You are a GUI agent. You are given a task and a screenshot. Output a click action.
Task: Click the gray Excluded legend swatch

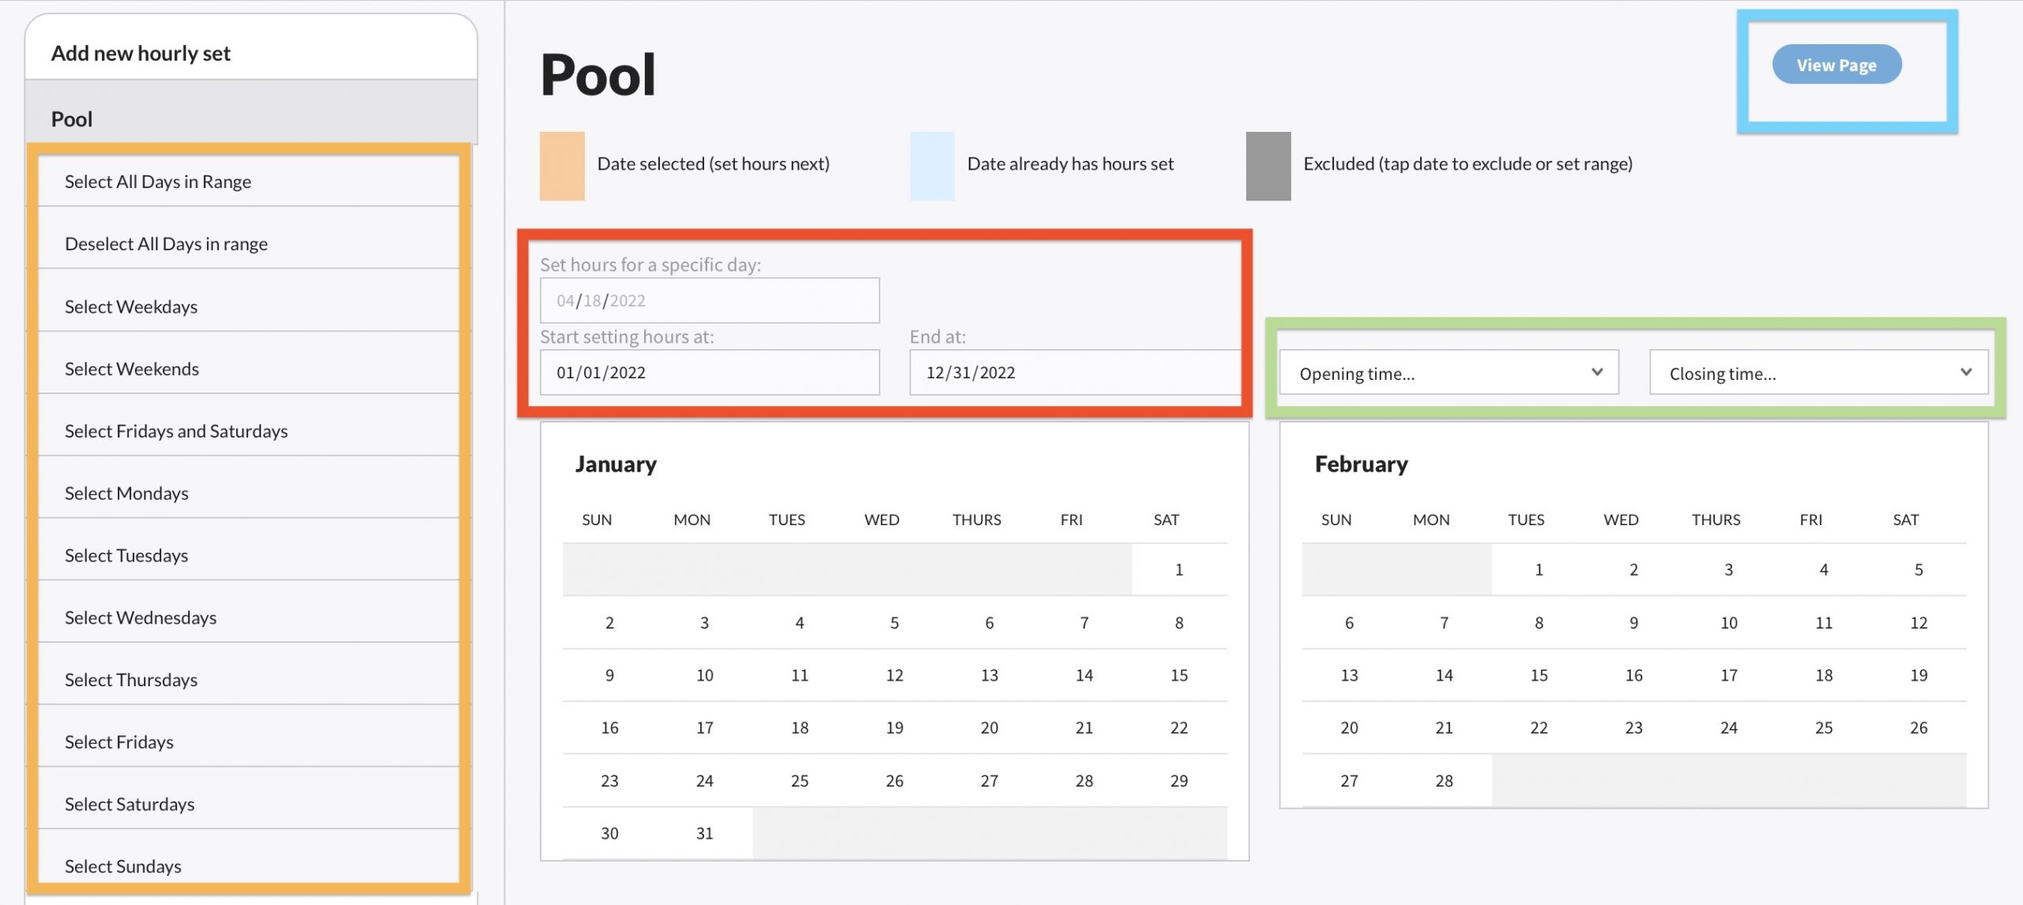pos(1268,165)
